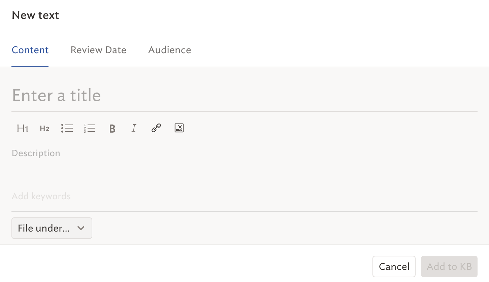Open the File under dropdown

coord(52,228)
